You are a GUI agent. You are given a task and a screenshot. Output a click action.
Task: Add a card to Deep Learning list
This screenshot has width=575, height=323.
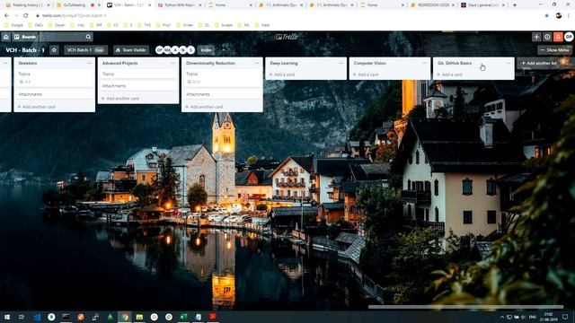tap(282, 74)
